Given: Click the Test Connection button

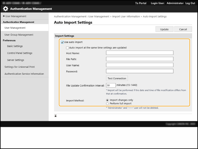Looking at the screenshot, I should (x=117, y=78).
